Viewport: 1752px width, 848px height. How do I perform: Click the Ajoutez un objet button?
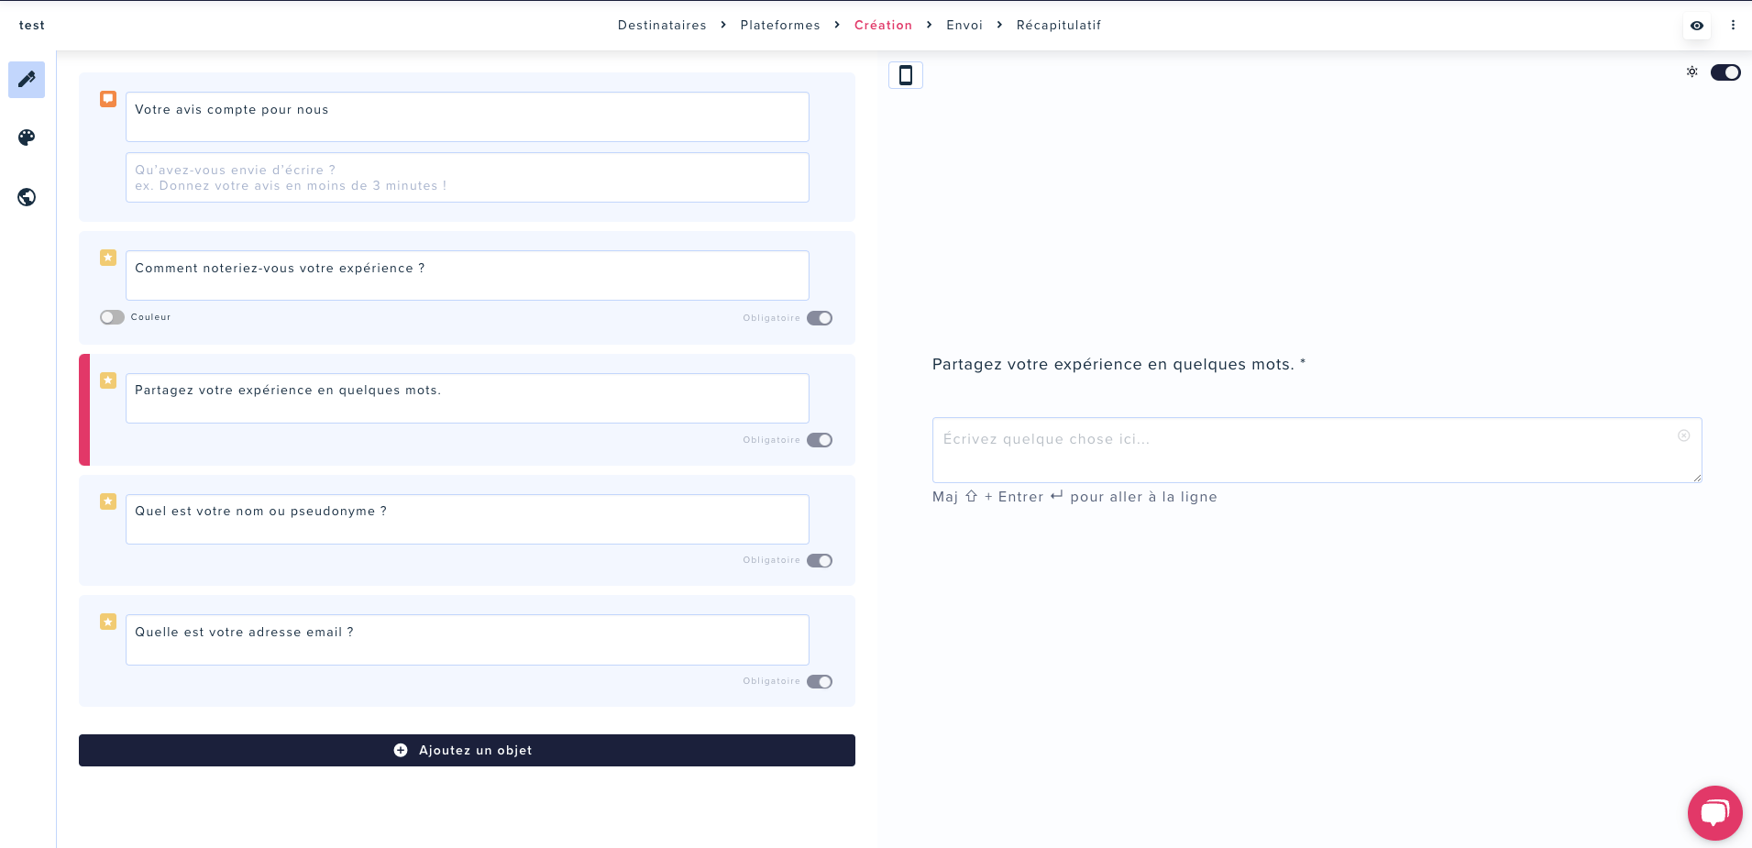click(x=467, y=750)
